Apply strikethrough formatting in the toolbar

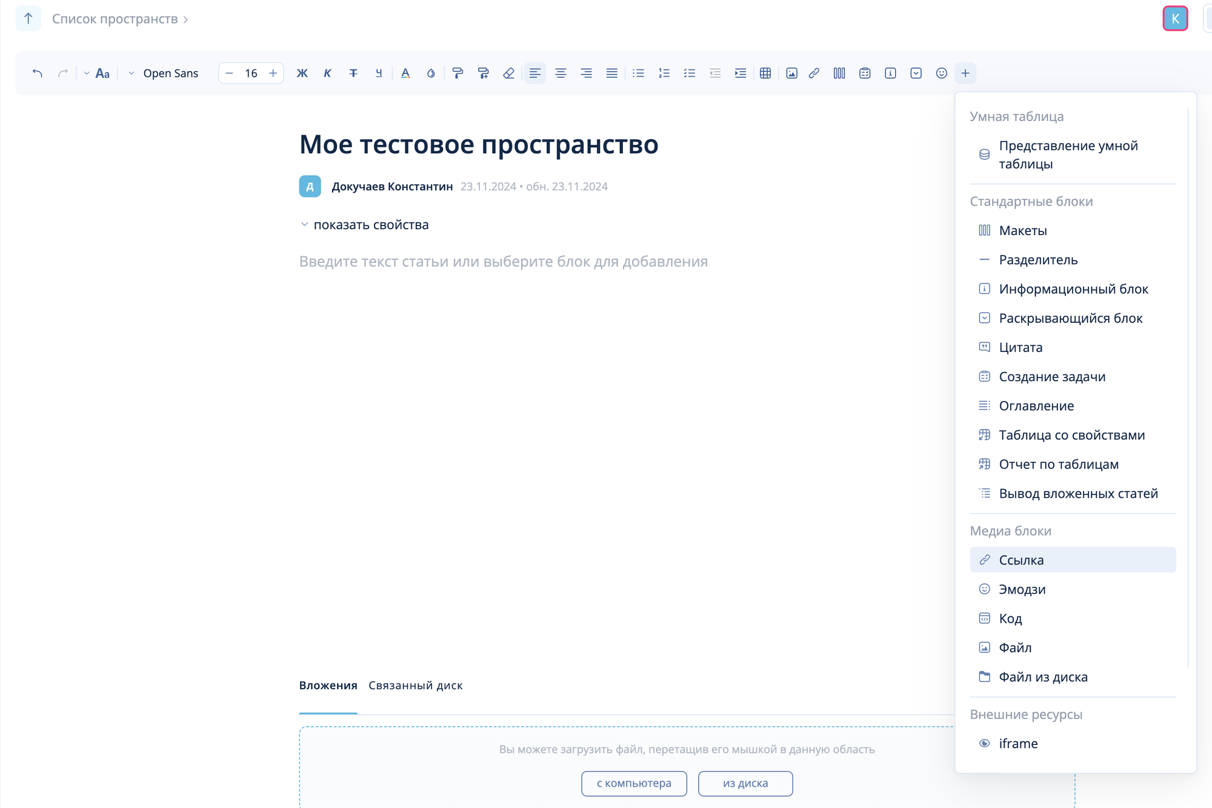pyautogui.click(x=353, y=73)
